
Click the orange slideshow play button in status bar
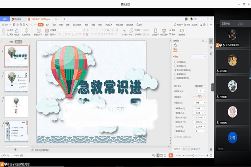(x=171, y=155)
